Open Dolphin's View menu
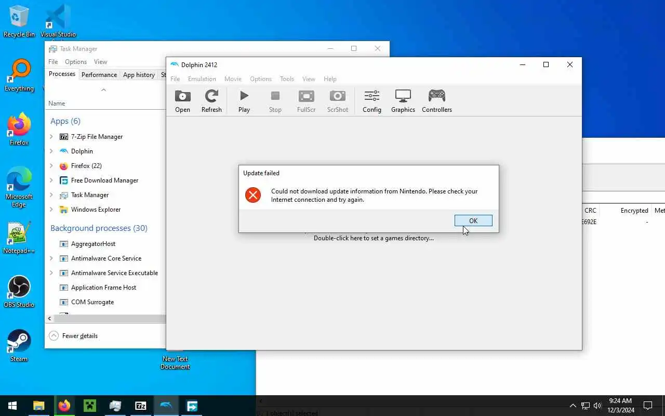 click(x=309, y=79)
